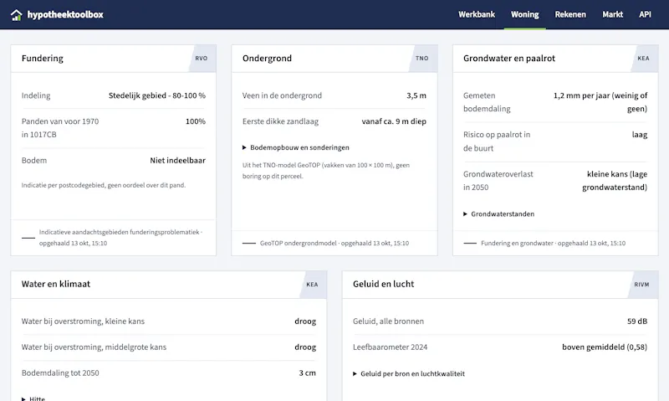Click the 'Indeling' row label
The image size is (669, 401).
pyautogui.click(x=36, y=95)
